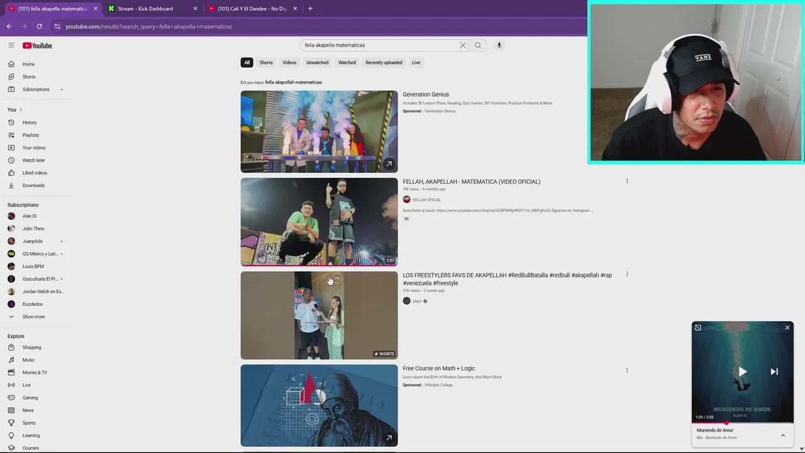The image size is (805, 453).
Task: Reload the page in the browser
Action: pos(39,26)
